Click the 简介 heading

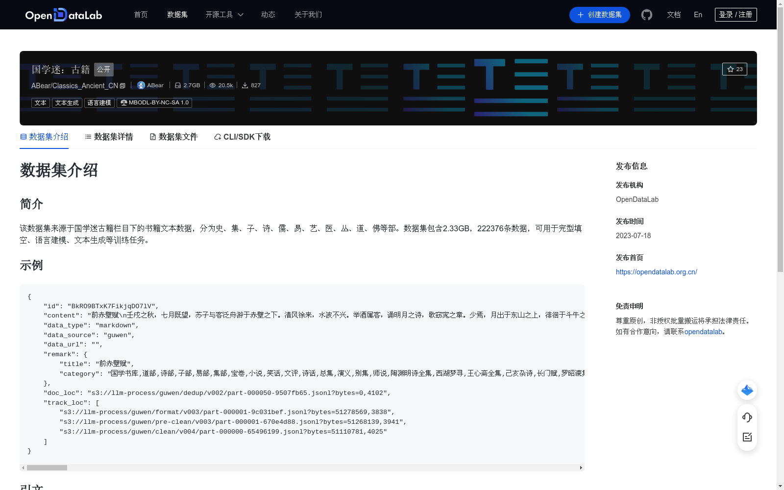(31, 204)
